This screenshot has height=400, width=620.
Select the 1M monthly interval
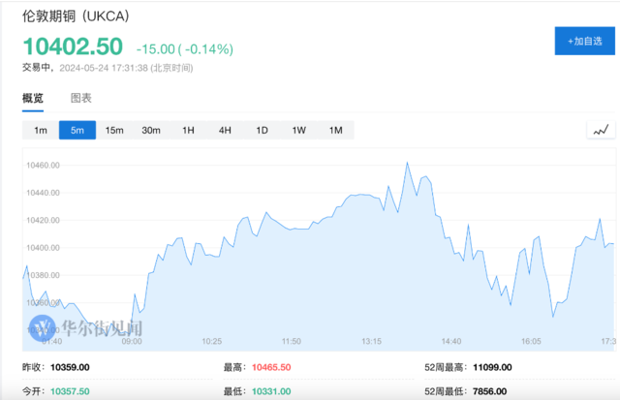335,130
